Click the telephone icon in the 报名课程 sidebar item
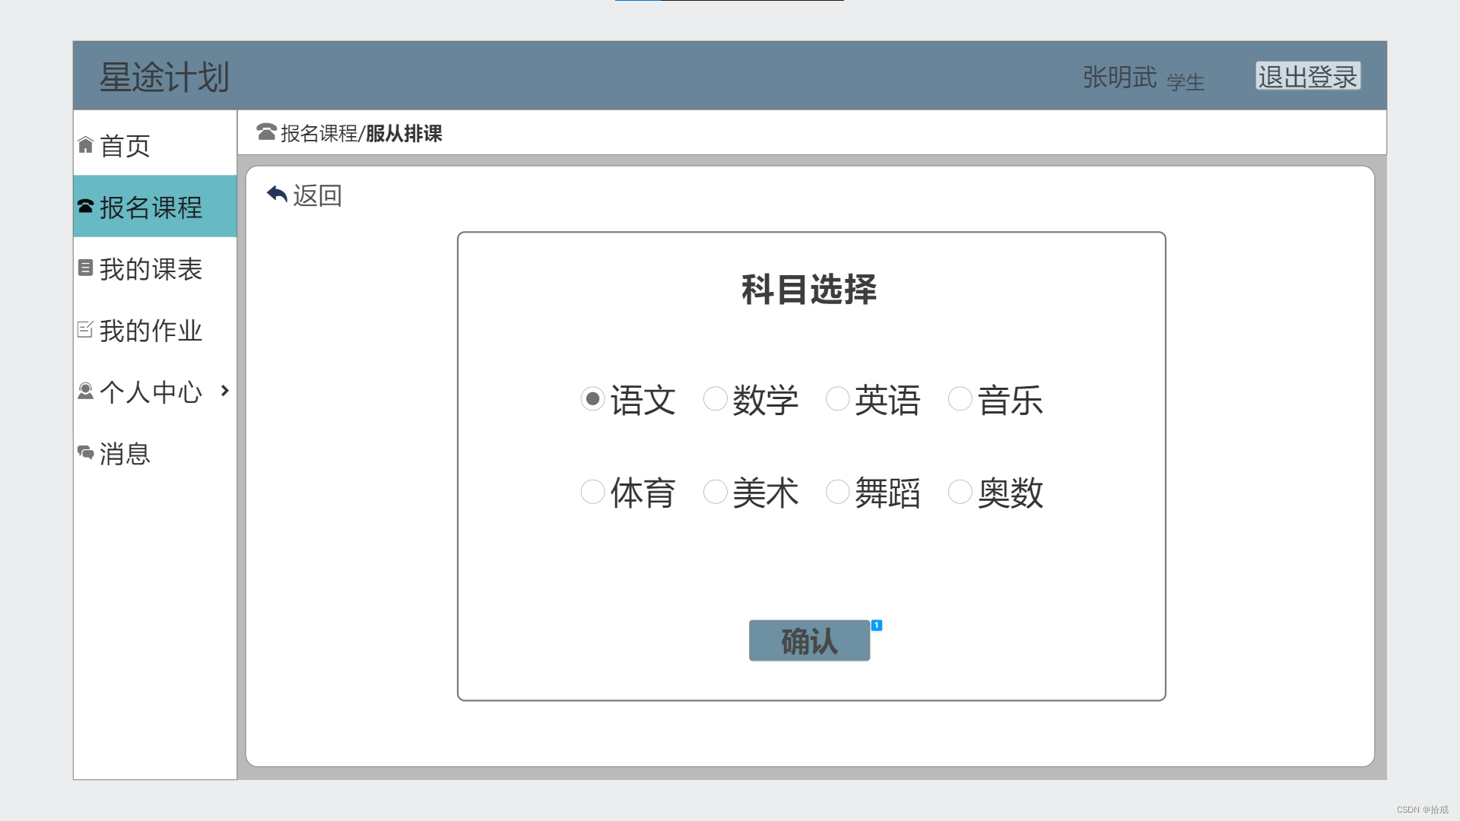Screen dimensions: 1460x821 [85, 207]
